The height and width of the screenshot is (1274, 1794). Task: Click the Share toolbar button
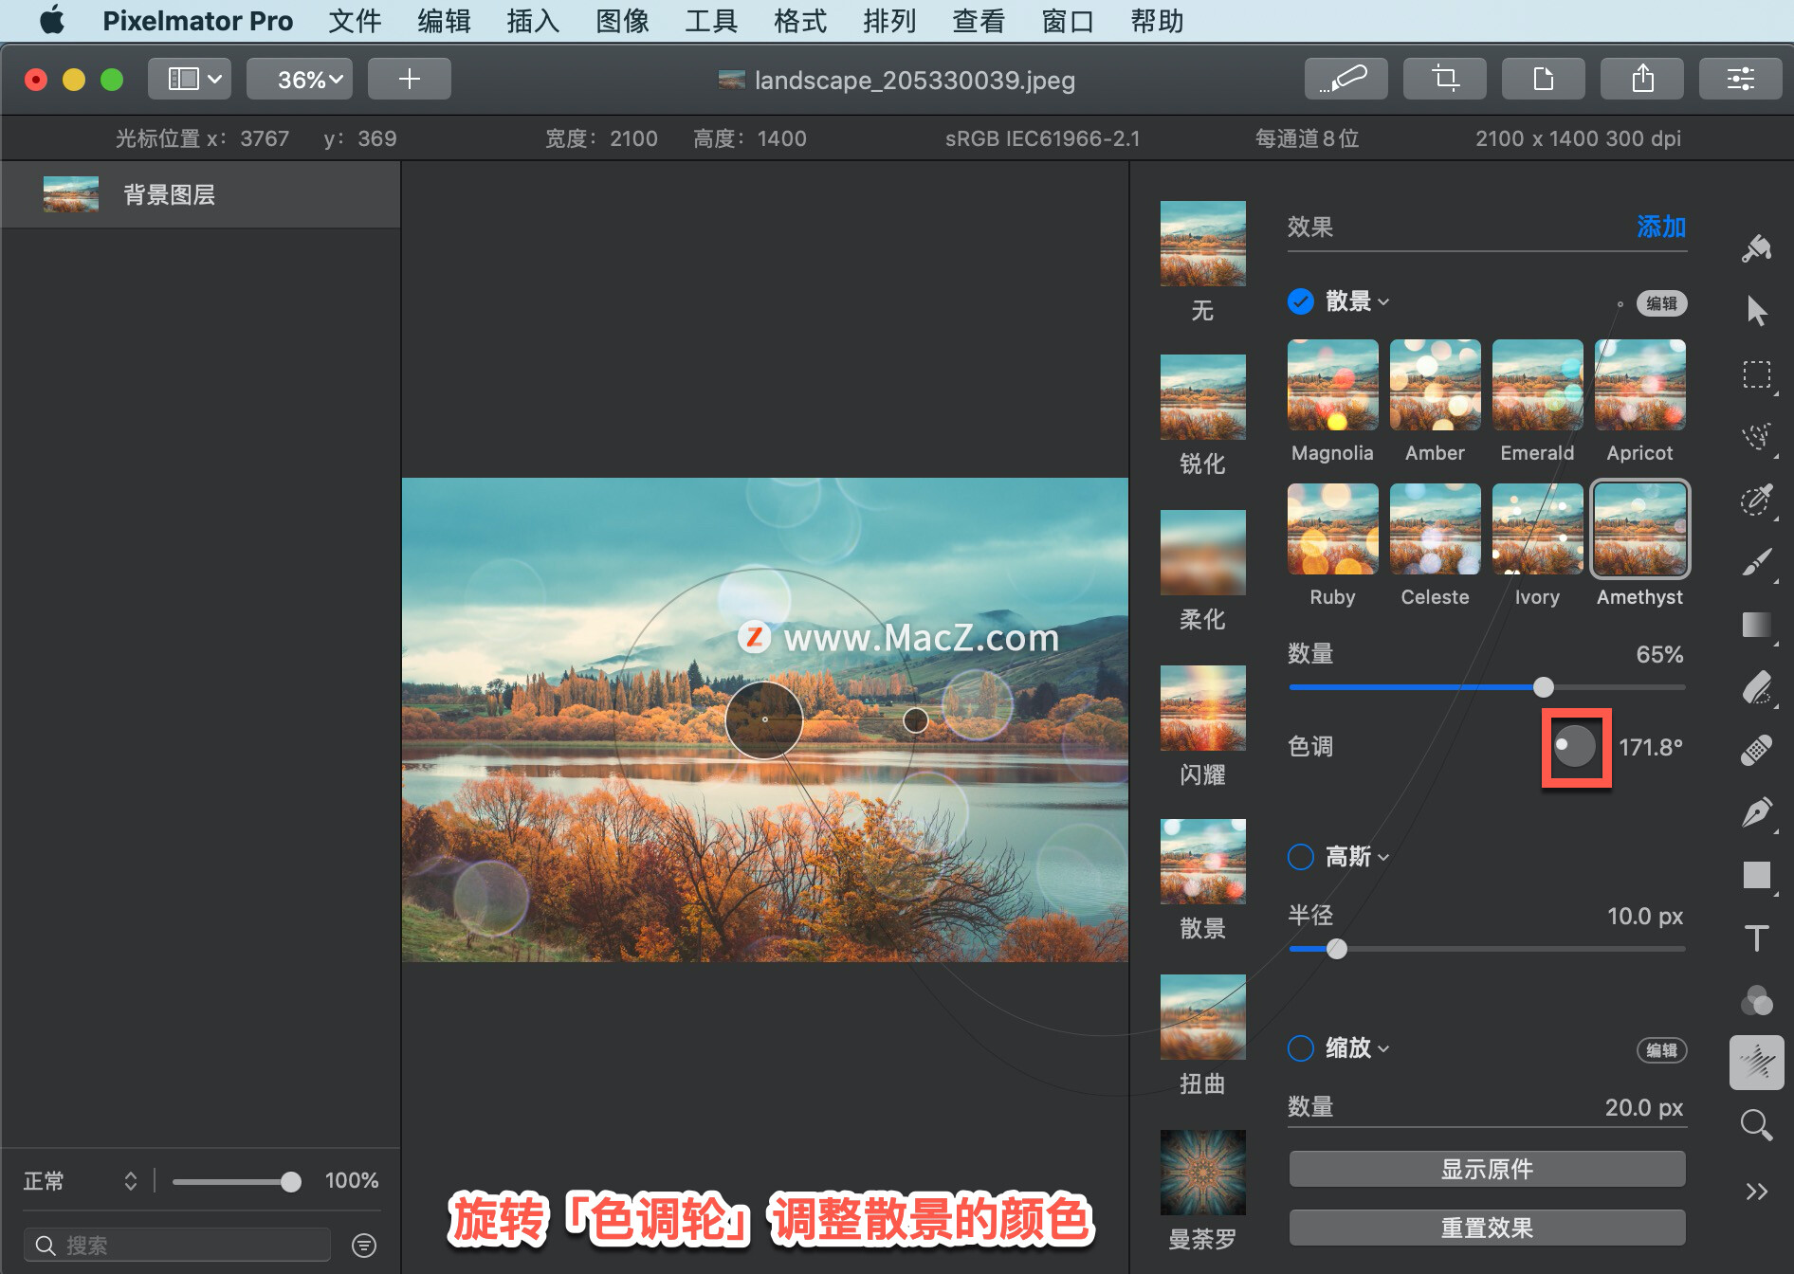[1642, 79]
